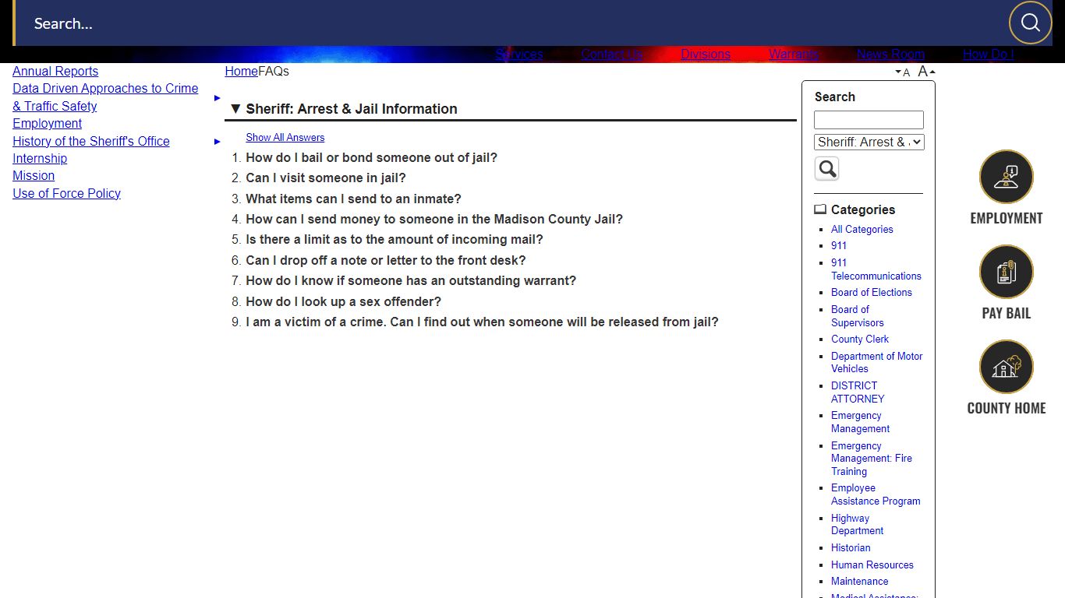The height and width of the screenshot is (598, 1065).
Task: Select the Board of Supervisors category
Action: [x=857, y=316]
